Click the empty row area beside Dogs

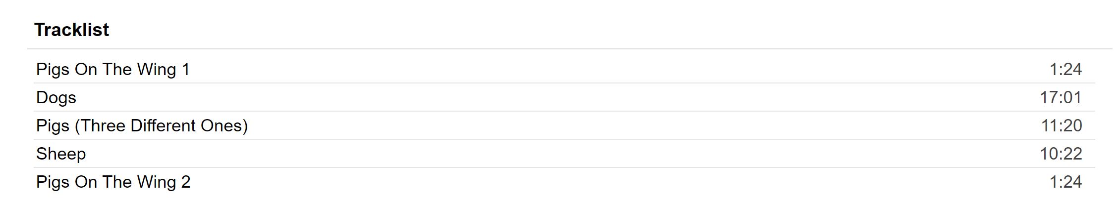click(555, 98)
